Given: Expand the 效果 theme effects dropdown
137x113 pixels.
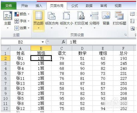Looking at the screenshot, I should click(x=22, y=28).
